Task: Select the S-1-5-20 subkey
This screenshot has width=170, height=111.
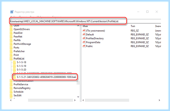Action: pyautogui.click(x=22, y=70)
